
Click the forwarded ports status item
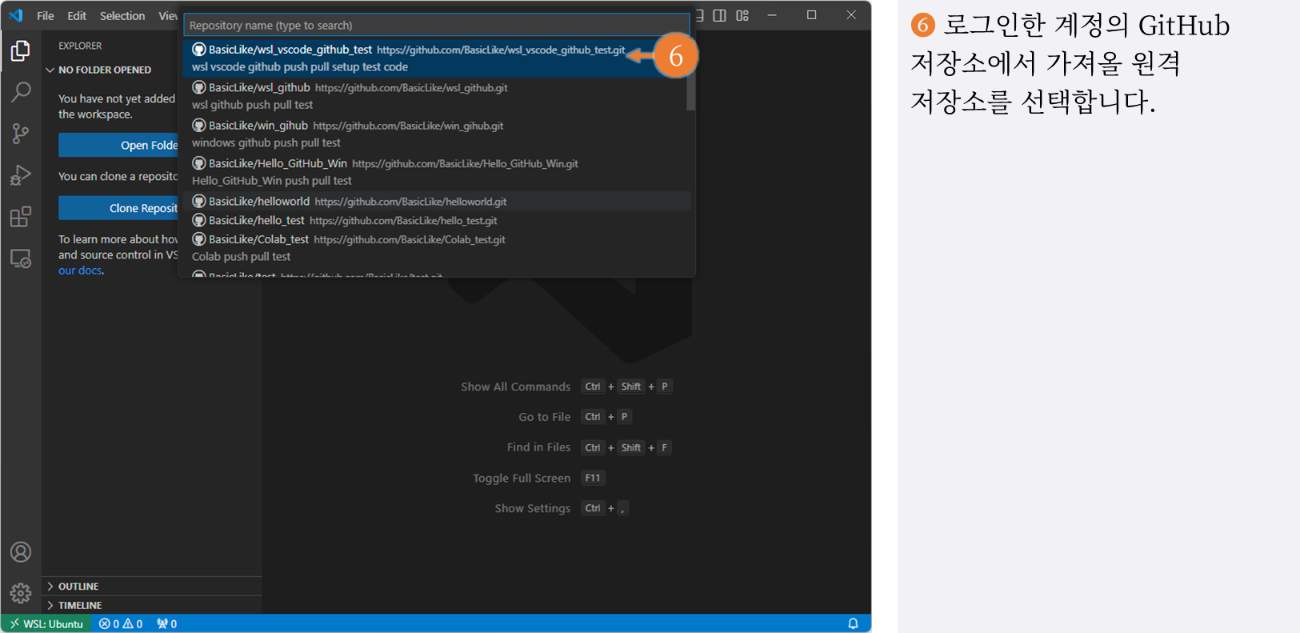pos(166,623)
